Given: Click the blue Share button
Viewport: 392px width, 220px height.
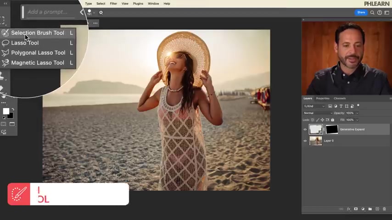Looking at the screenshot, I should pos(361,12).
